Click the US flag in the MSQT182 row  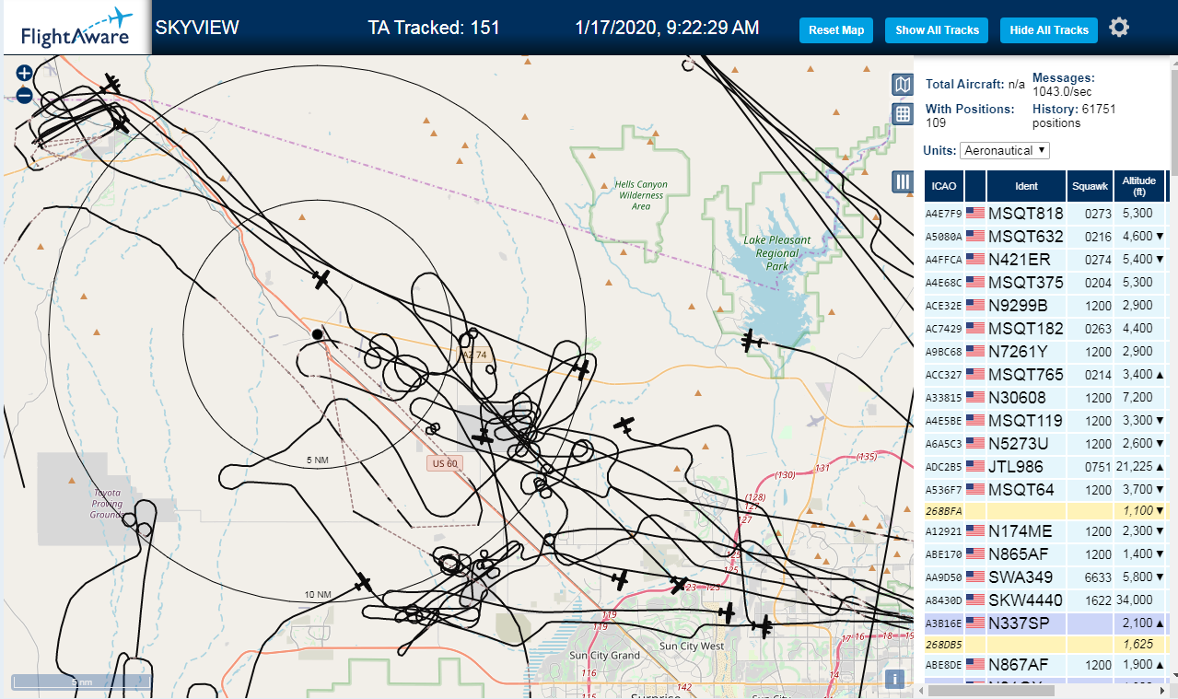975,328
